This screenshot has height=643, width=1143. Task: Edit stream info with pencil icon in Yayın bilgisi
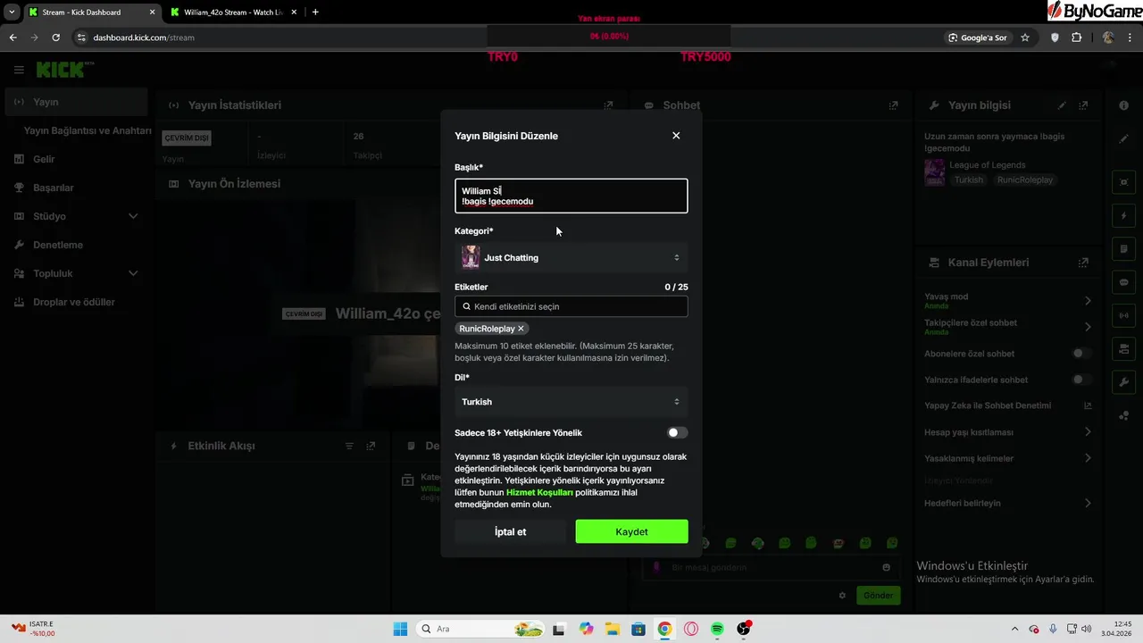(1062, 105)
